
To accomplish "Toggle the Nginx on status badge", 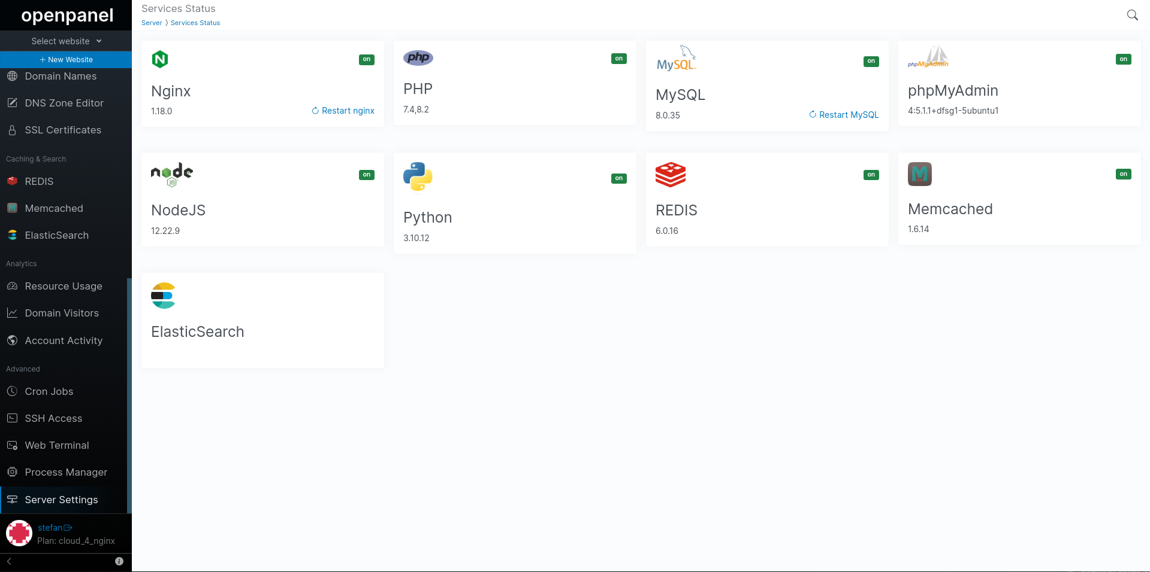I will (x=367, y=59).
